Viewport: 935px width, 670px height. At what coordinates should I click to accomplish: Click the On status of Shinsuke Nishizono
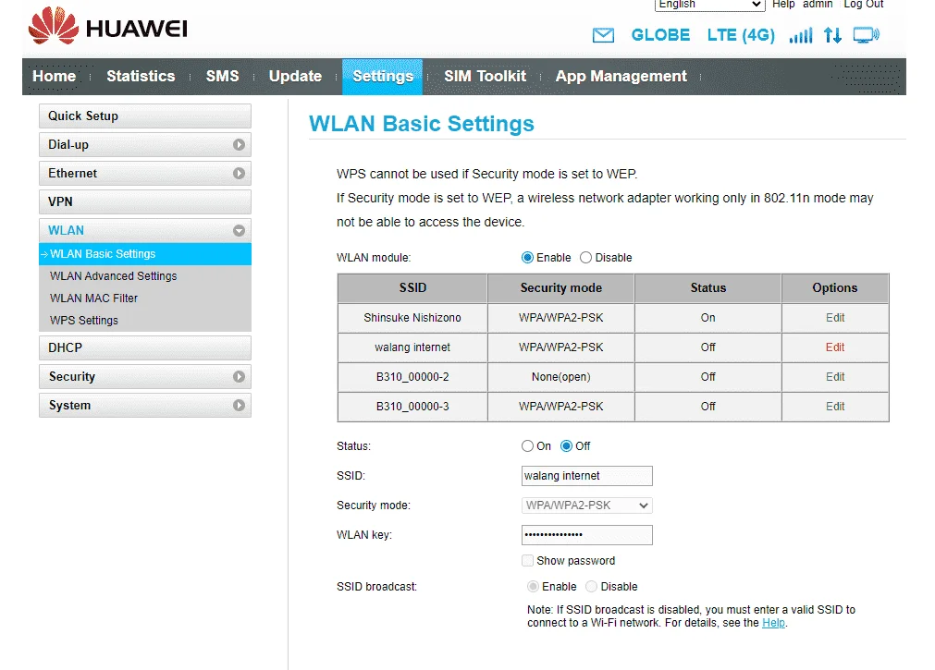(707, 318)
